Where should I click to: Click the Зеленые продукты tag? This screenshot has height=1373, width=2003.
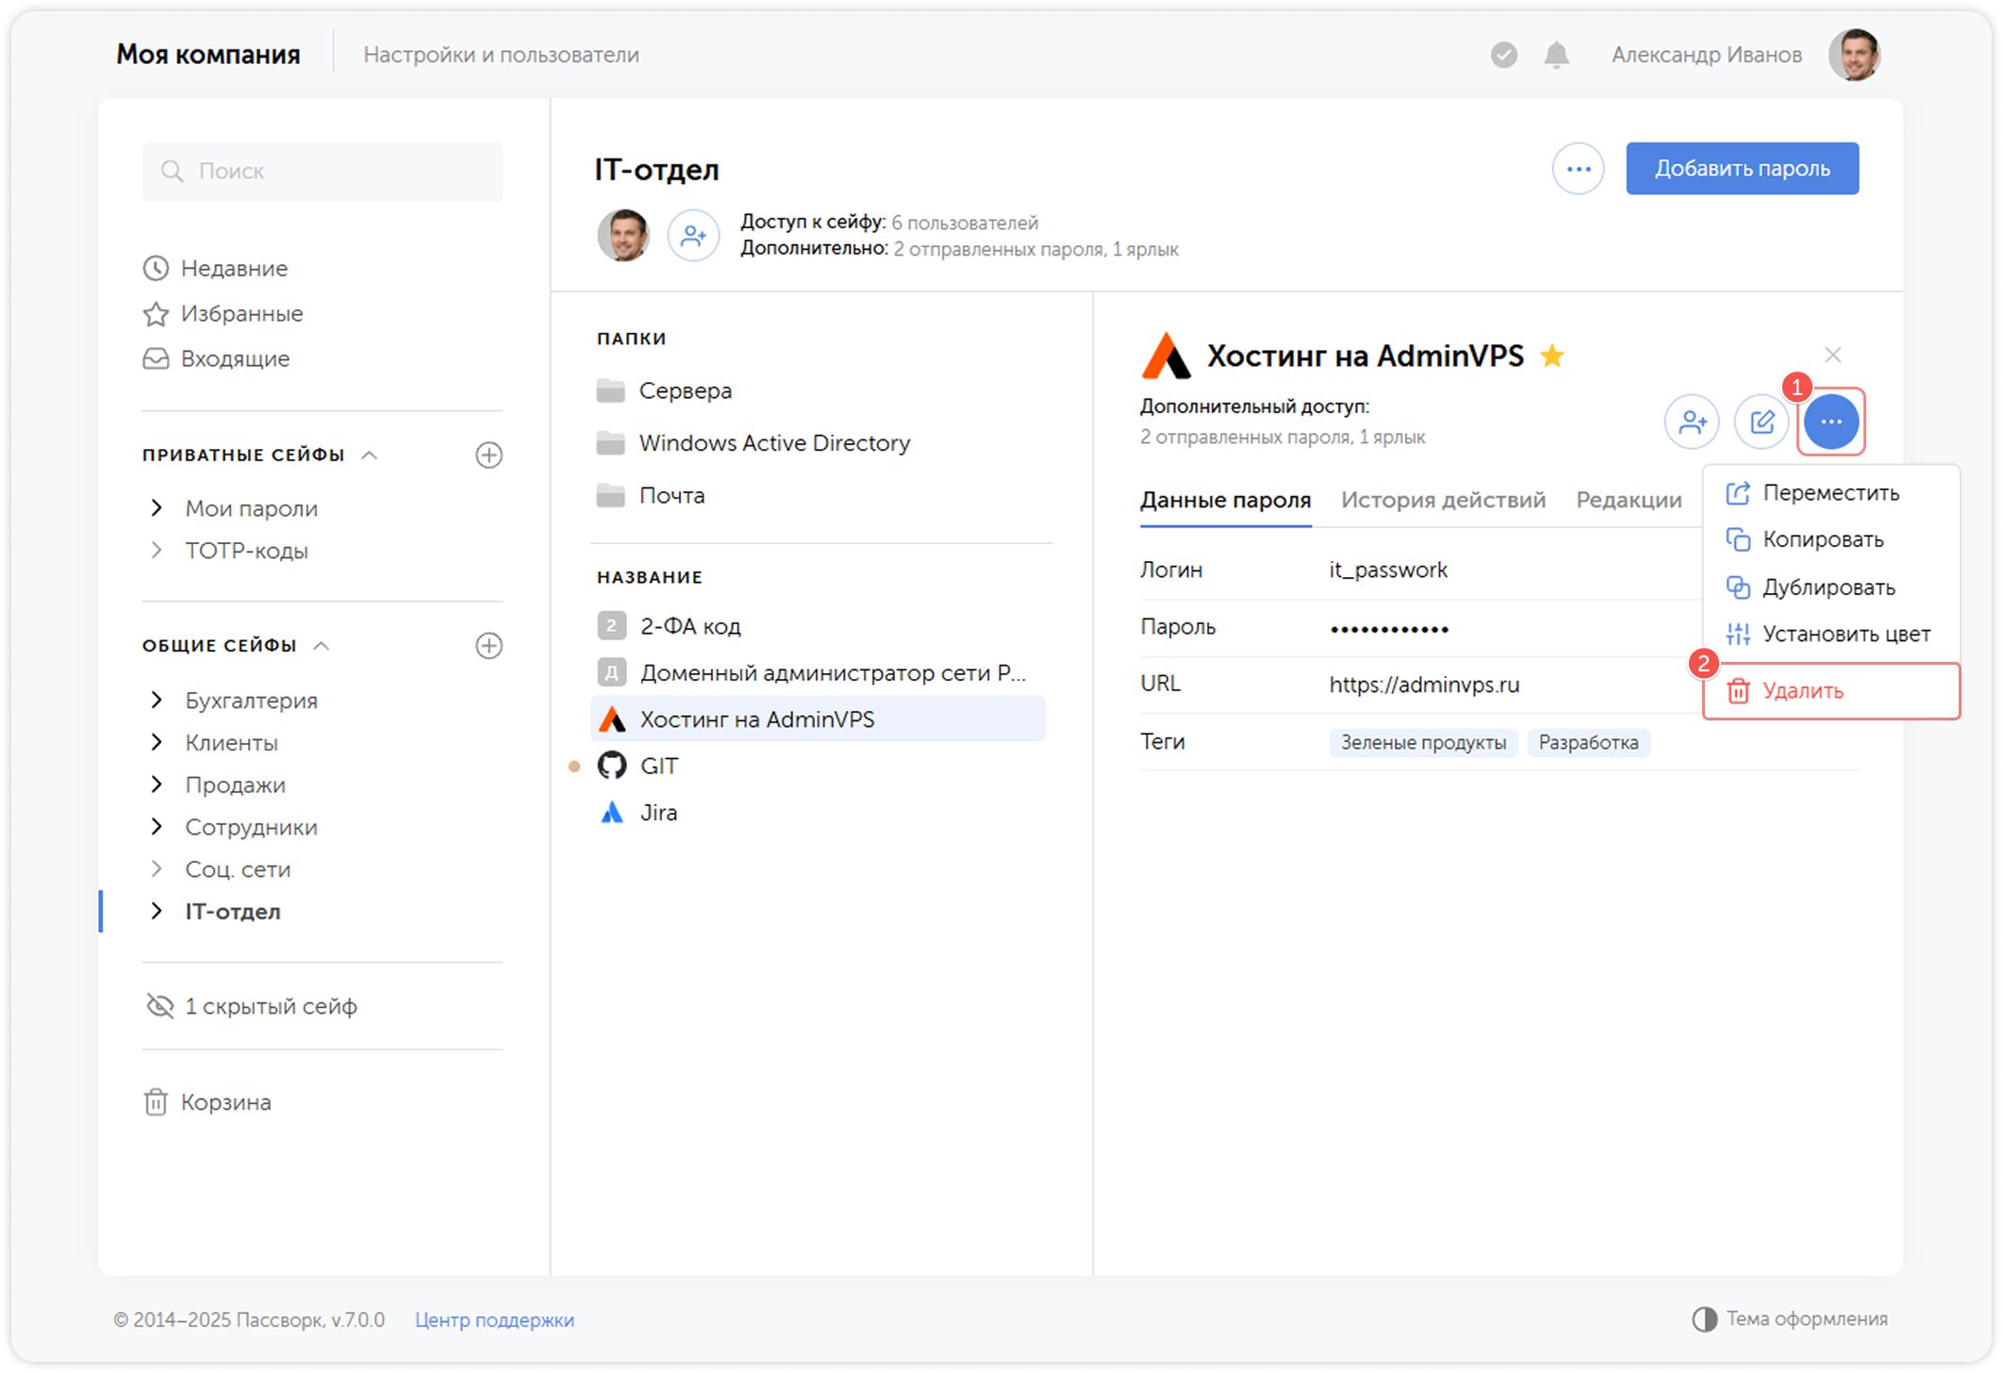tap(1423, 743)
